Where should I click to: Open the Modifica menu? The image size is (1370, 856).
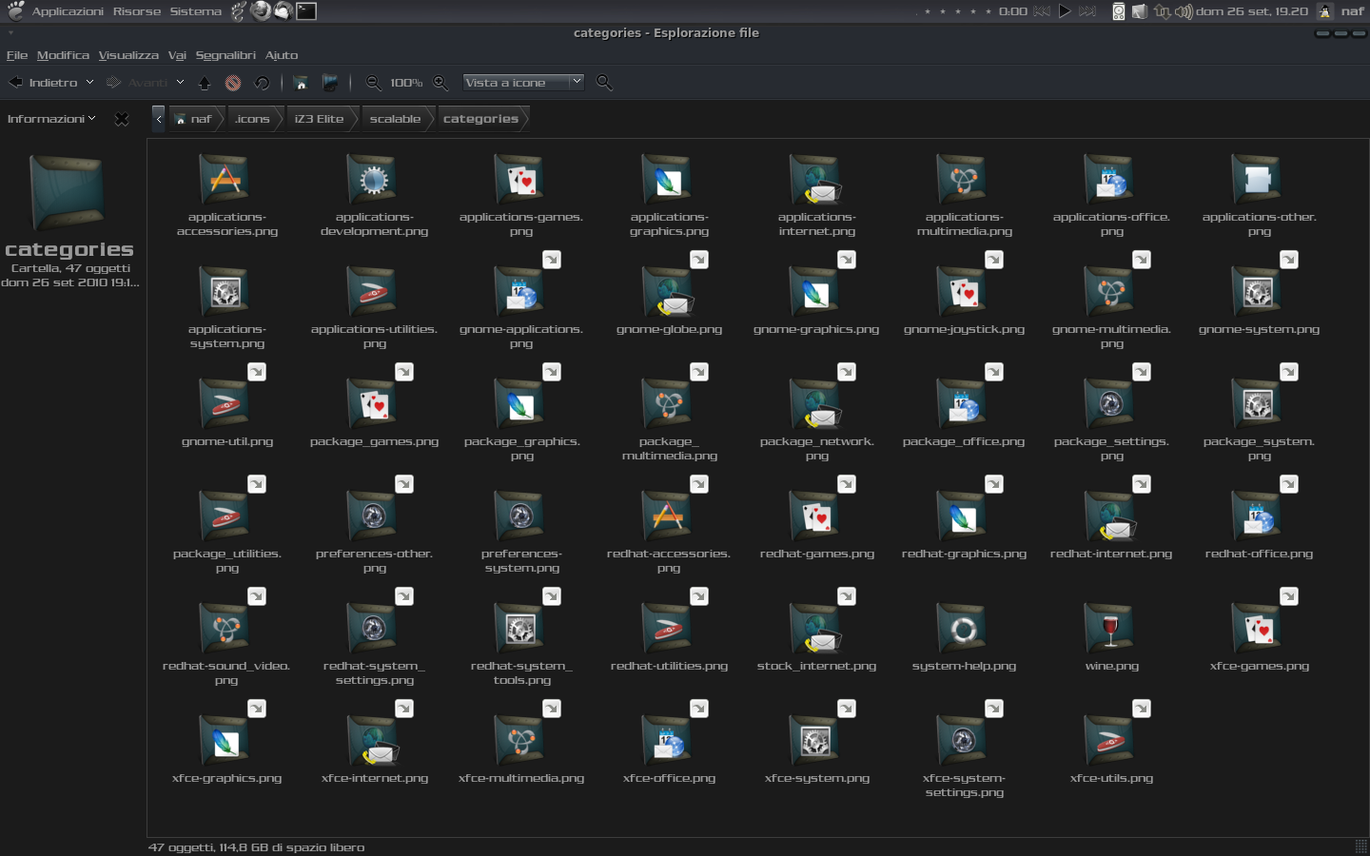pyautogui.click(x=63, y=55)
